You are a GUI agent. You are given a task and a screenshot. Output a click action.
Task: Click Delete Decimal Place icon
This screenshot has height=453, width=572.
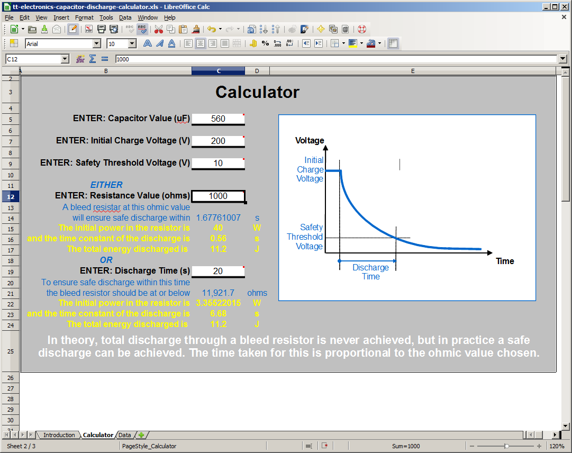289,43
